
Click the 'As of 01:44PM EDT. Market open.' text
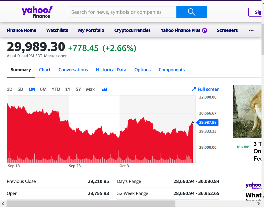point(38,56)
